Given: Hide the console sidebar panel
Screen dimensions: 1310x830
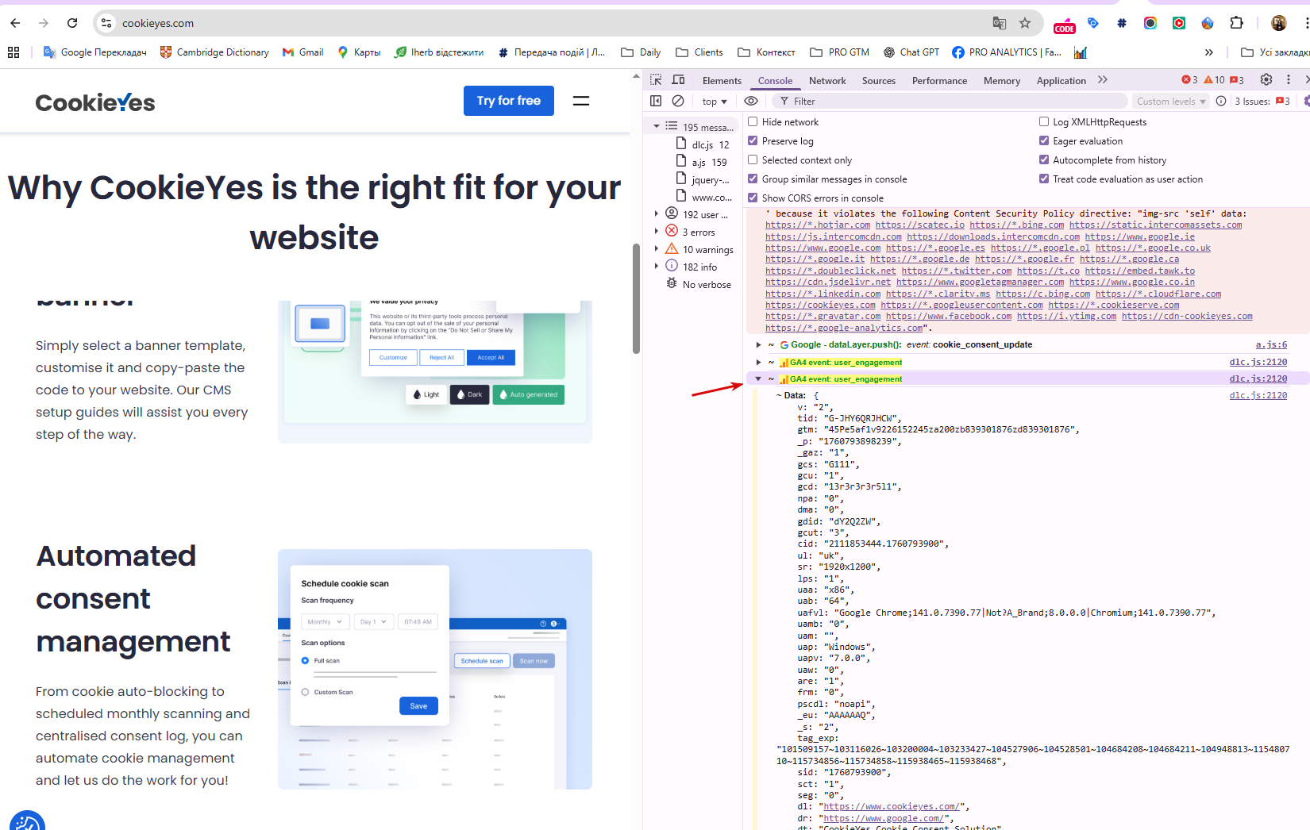Looking at the screenshot, I should pos(656,101).
